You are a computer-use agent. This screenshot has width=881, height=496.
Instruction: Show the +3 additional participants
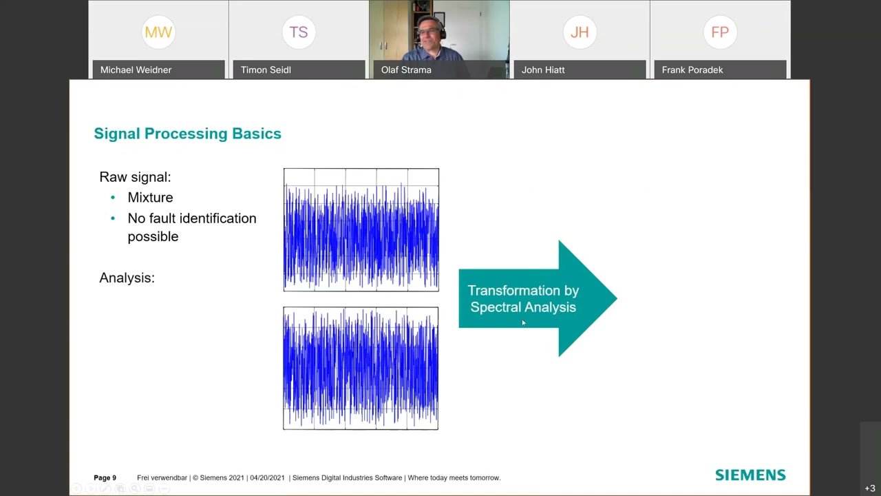(870, 488)
